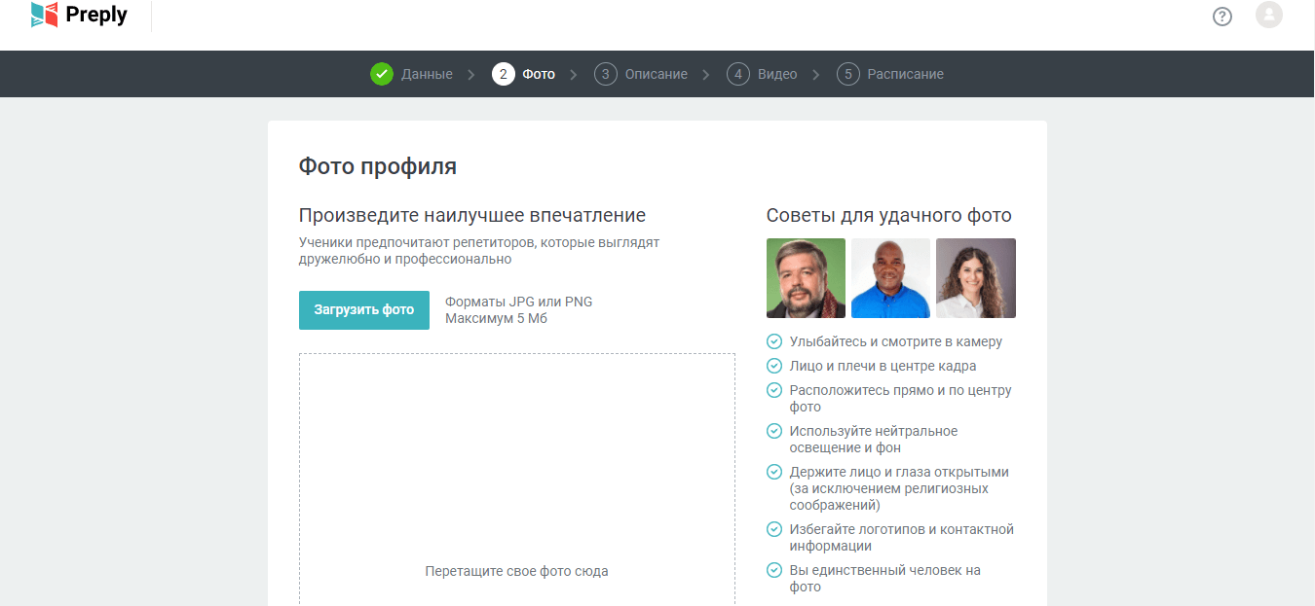The height and width of the screenshot is (606, 1315).
Task: Open the user profile avatar menu
Action: (x=1269, y=15)
